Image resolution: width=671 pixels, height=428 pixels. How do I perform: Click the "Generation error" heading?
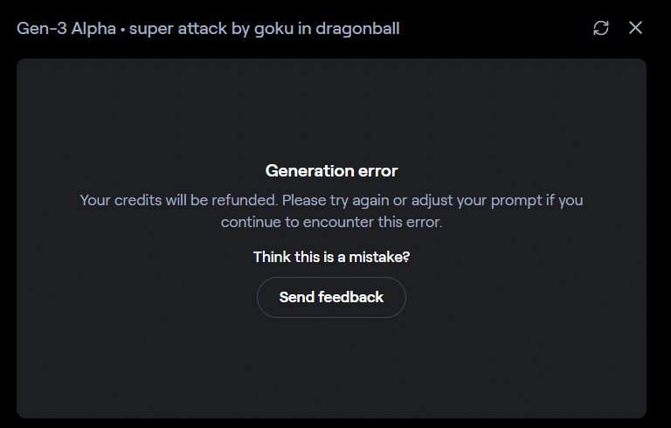331,171
